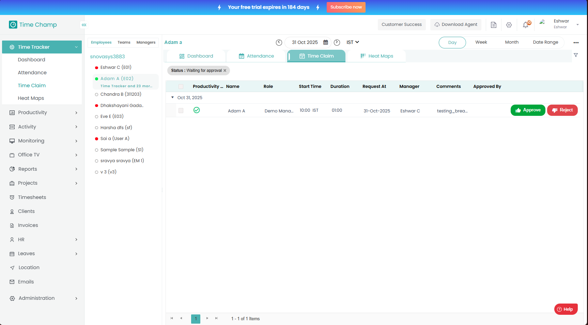Select the Week view option
Image resolution: width=588 pixels, height=325 pixels.
[481, 42]
